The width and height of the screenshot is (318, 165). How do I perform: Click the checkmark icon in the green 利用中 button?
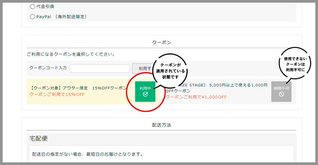point(145,94)
